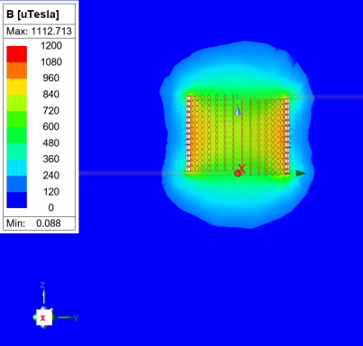Click the green Y-axis arrowhead beside the coil
363x346 pixels.
point(301,173)
